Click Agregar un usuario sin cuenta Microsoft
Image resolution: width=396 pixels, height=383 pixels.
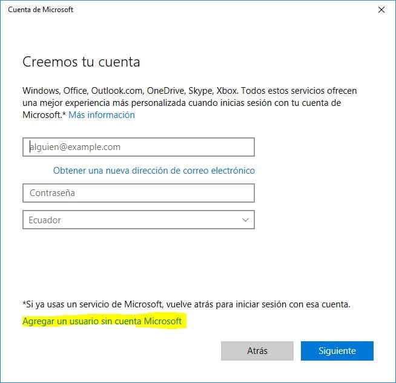[x=102, y=321]
